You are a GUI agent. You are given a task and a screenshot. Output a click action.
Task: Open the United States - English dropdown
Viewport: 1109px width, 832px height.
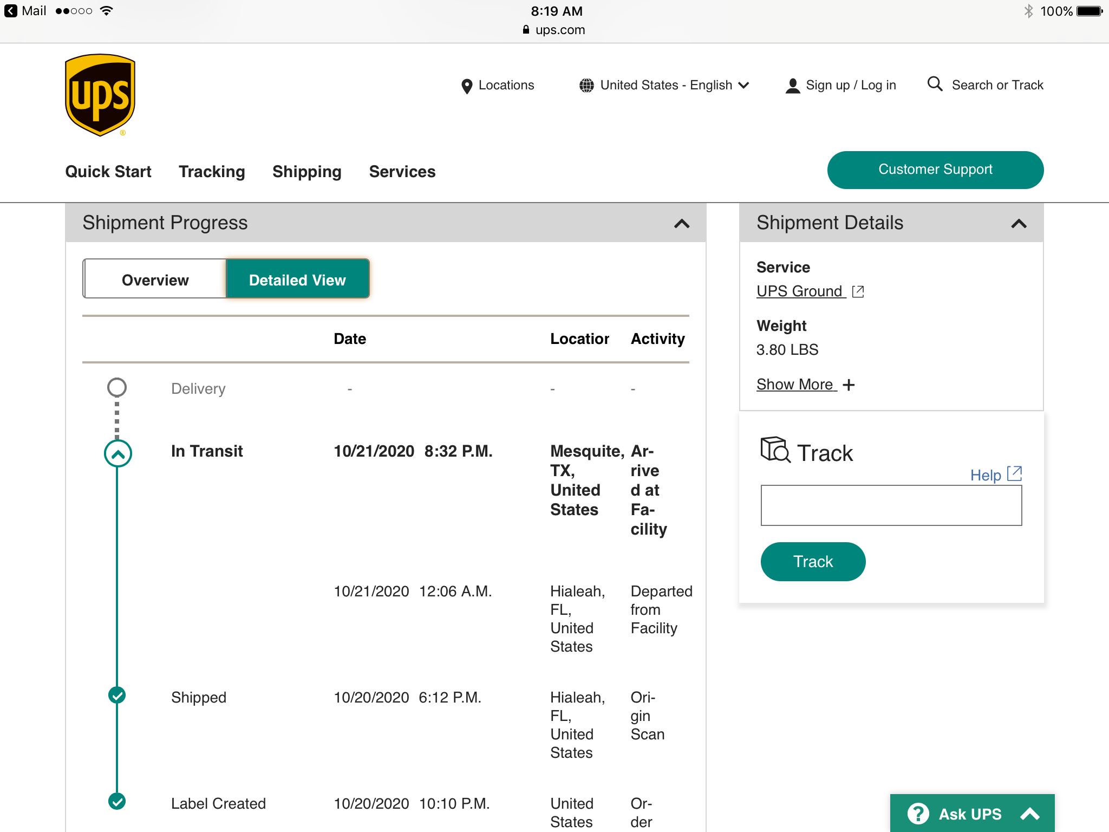coord(664,85)
